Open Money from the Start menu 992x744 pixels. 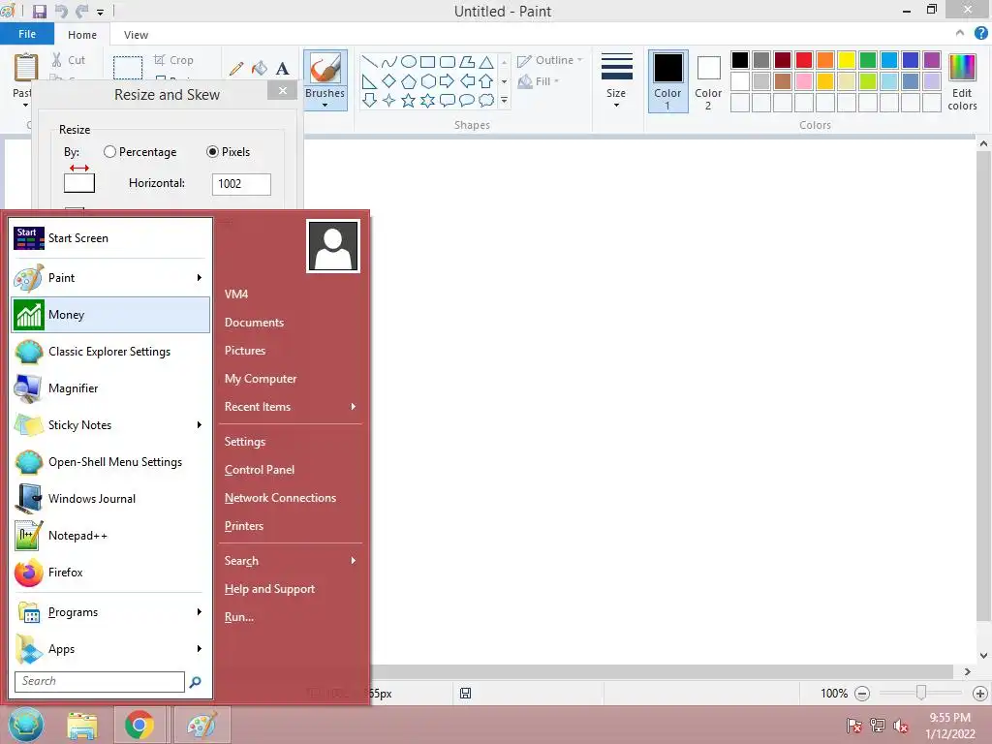(110, 315)
